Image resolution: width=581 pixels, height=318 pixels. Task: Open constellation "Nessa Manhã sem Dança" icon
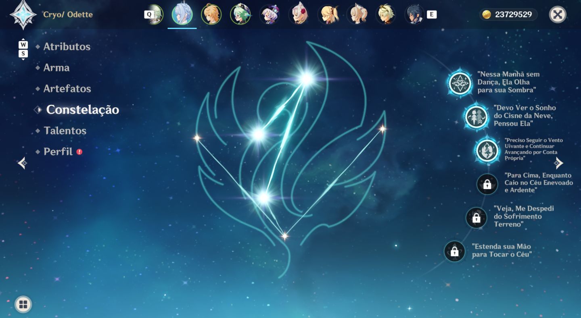click(x=460, y=83)
